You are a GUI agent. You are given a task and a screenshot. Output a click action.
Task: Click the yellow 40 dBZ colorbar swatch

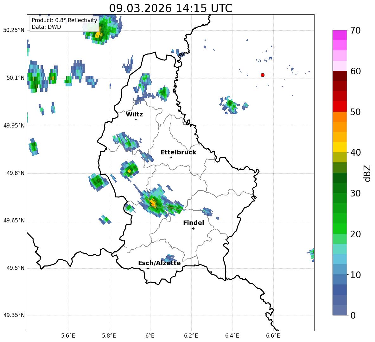[x=340, y=147]
